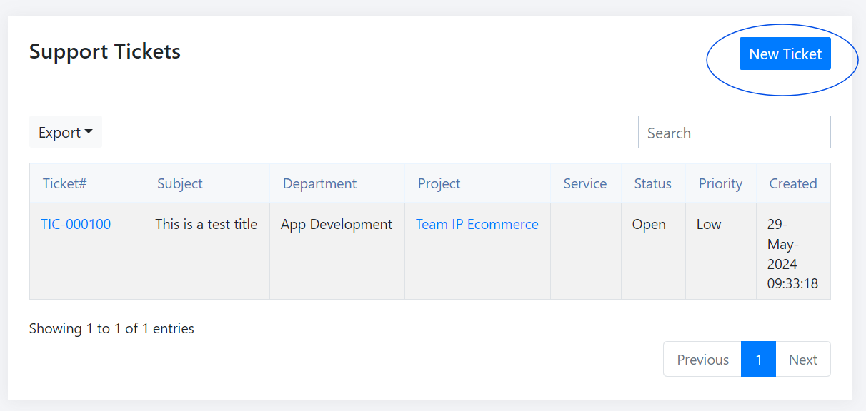Sort by Department column header
Screen dimensions: 866x411
[319, 183]
